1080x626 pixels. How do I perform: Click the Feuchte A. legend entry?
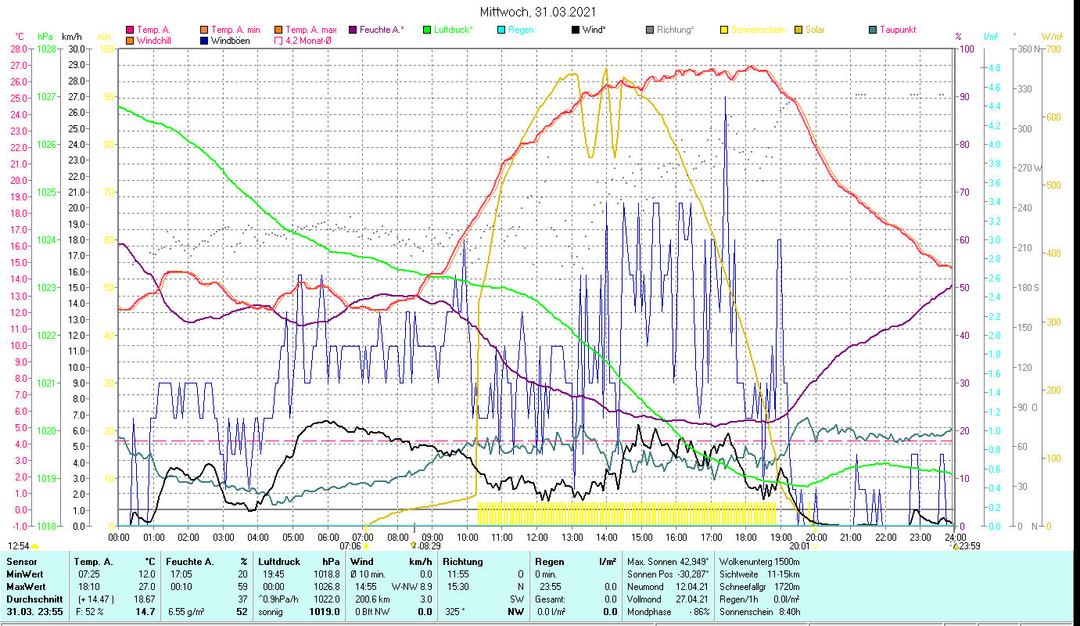[382, 31]
